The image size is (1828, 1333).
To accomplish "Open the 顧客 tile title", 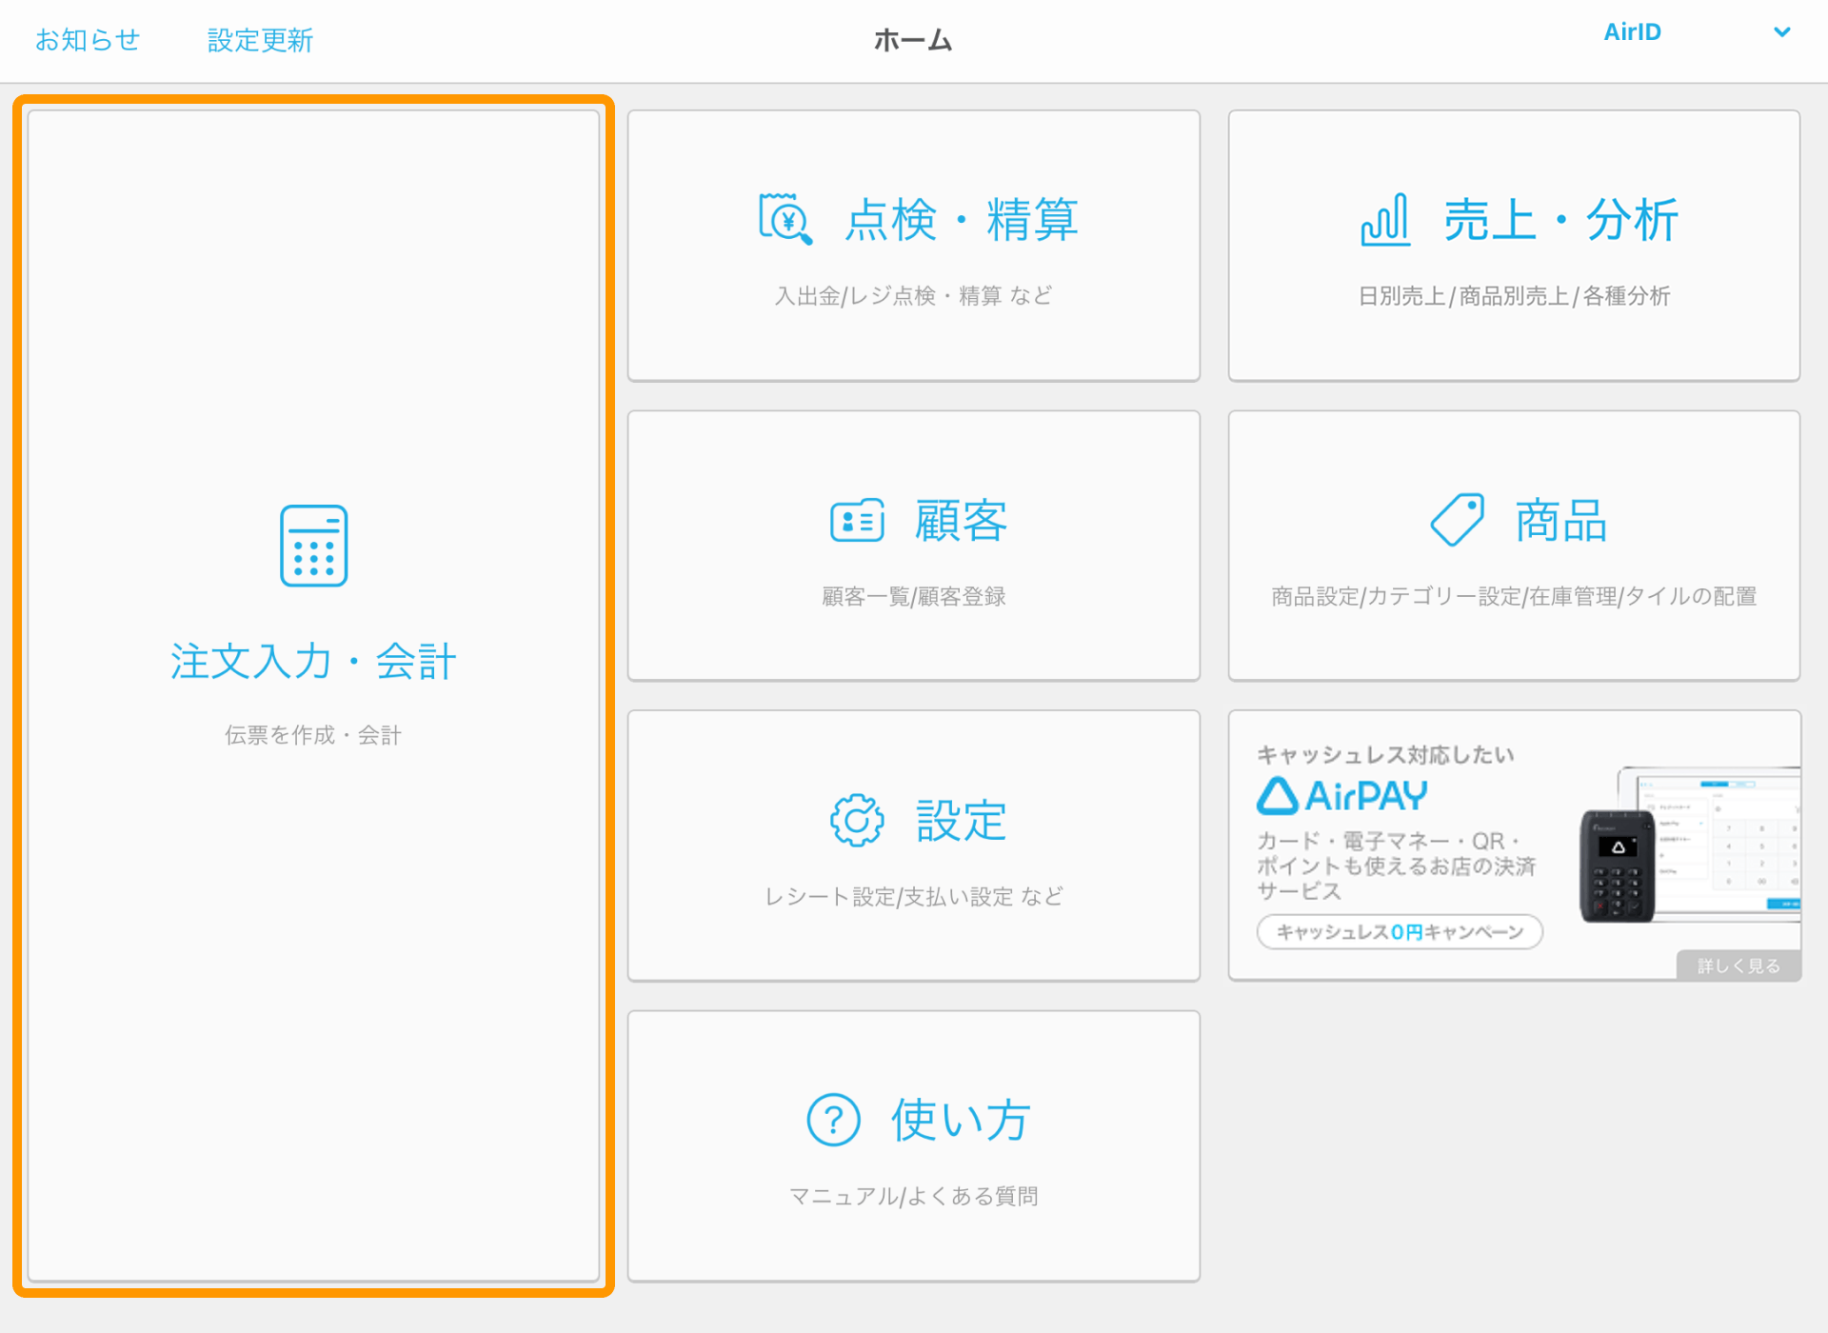I will (961, 521).
